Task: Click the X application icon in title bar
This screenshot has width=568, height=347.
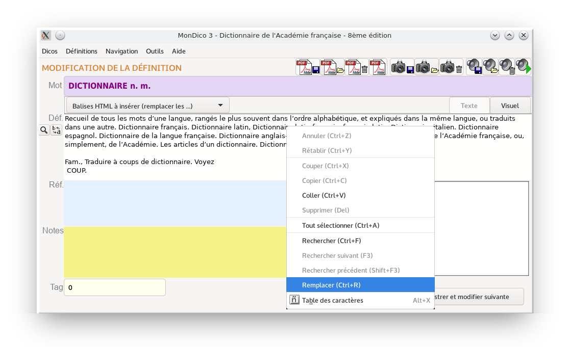Action: tap(45, 35)
